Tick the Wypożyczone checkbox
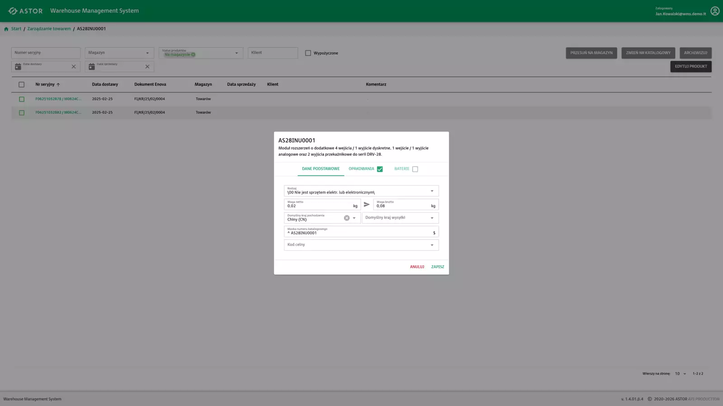 [x=308, y=53]
